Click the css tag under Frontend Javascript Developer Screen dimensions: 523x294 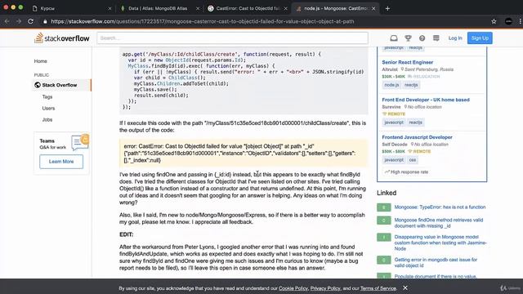412,160
